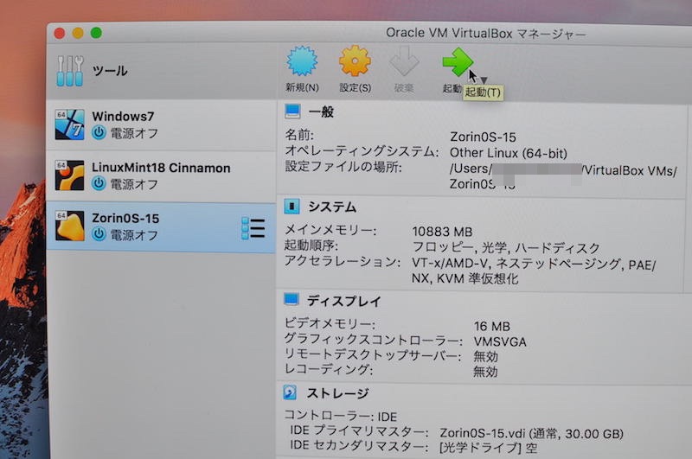
Task: Click ZorinOS-15 power-off status icon
Action: pos(99,234)
